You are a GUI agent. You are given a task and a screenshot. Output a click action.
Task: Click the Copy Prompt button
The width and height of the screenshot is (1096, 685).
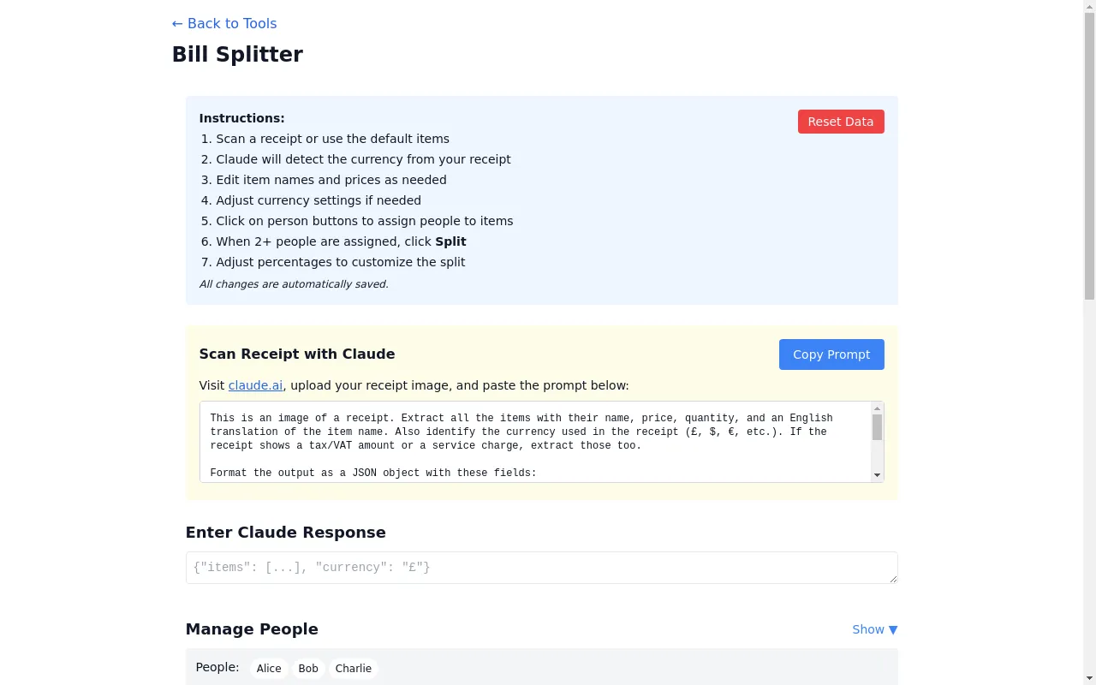(x=831, y=354)
